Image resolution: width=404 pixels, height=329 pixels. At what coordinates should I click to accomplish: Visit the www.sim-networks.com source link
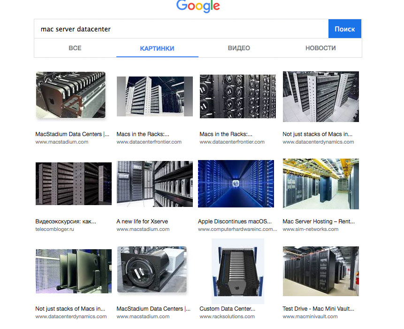click(x=311, y=230)
